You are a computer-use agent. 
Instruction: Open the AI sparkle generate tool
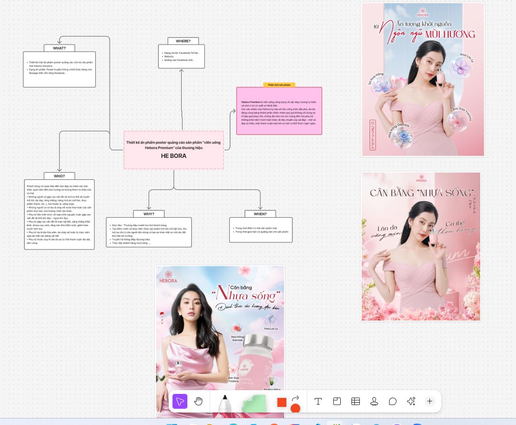[411, 401]
